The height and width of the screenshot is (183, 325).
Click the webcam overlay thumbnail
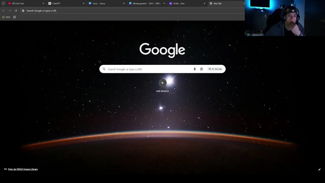285,18
